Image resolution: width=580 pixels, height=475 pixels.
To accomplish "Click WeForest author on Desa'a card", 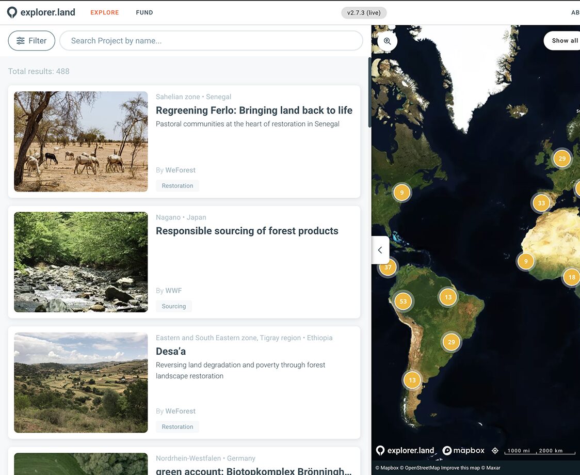I will click(x=180, y=411).
